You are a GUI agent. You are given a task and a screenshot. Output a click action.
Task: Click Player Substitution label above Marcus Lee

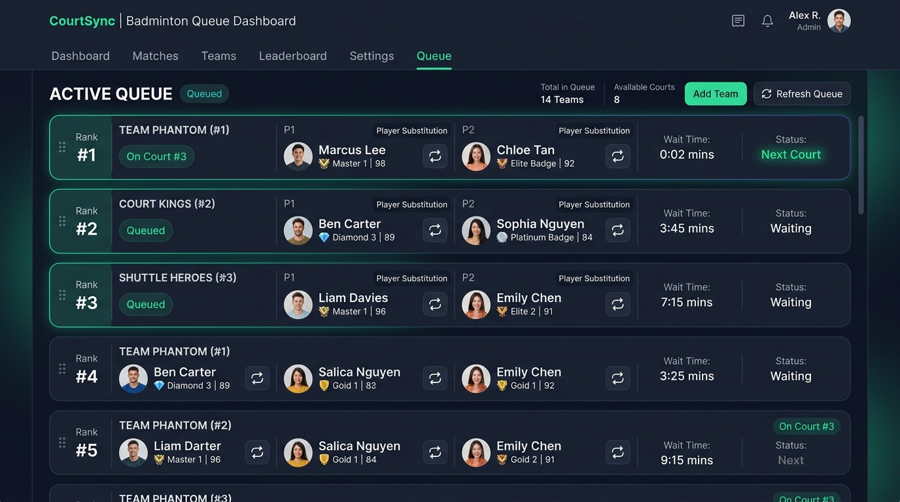411,131
